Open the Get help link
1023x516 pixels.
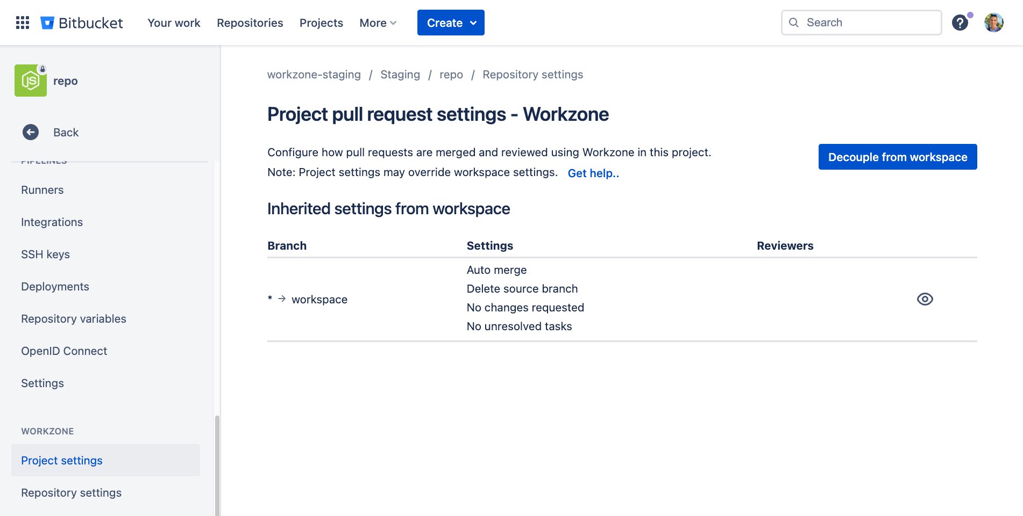tap(593, 173)
